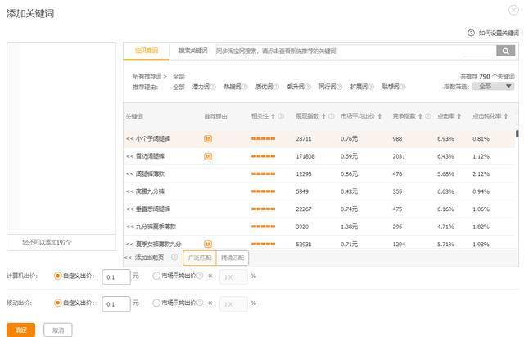Image resolution: width=524 pixels, height=337 pixels.
Task: Click 移动出价 custom bid input 0.1
Action: pos(116,304)
